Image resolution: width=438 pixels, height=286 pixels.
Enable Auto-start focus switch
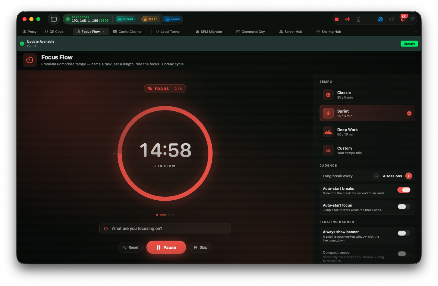404,207
